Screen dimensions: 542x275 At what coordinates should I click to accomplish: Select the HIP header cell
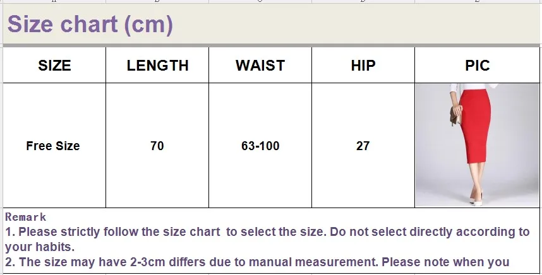[363, 65]
